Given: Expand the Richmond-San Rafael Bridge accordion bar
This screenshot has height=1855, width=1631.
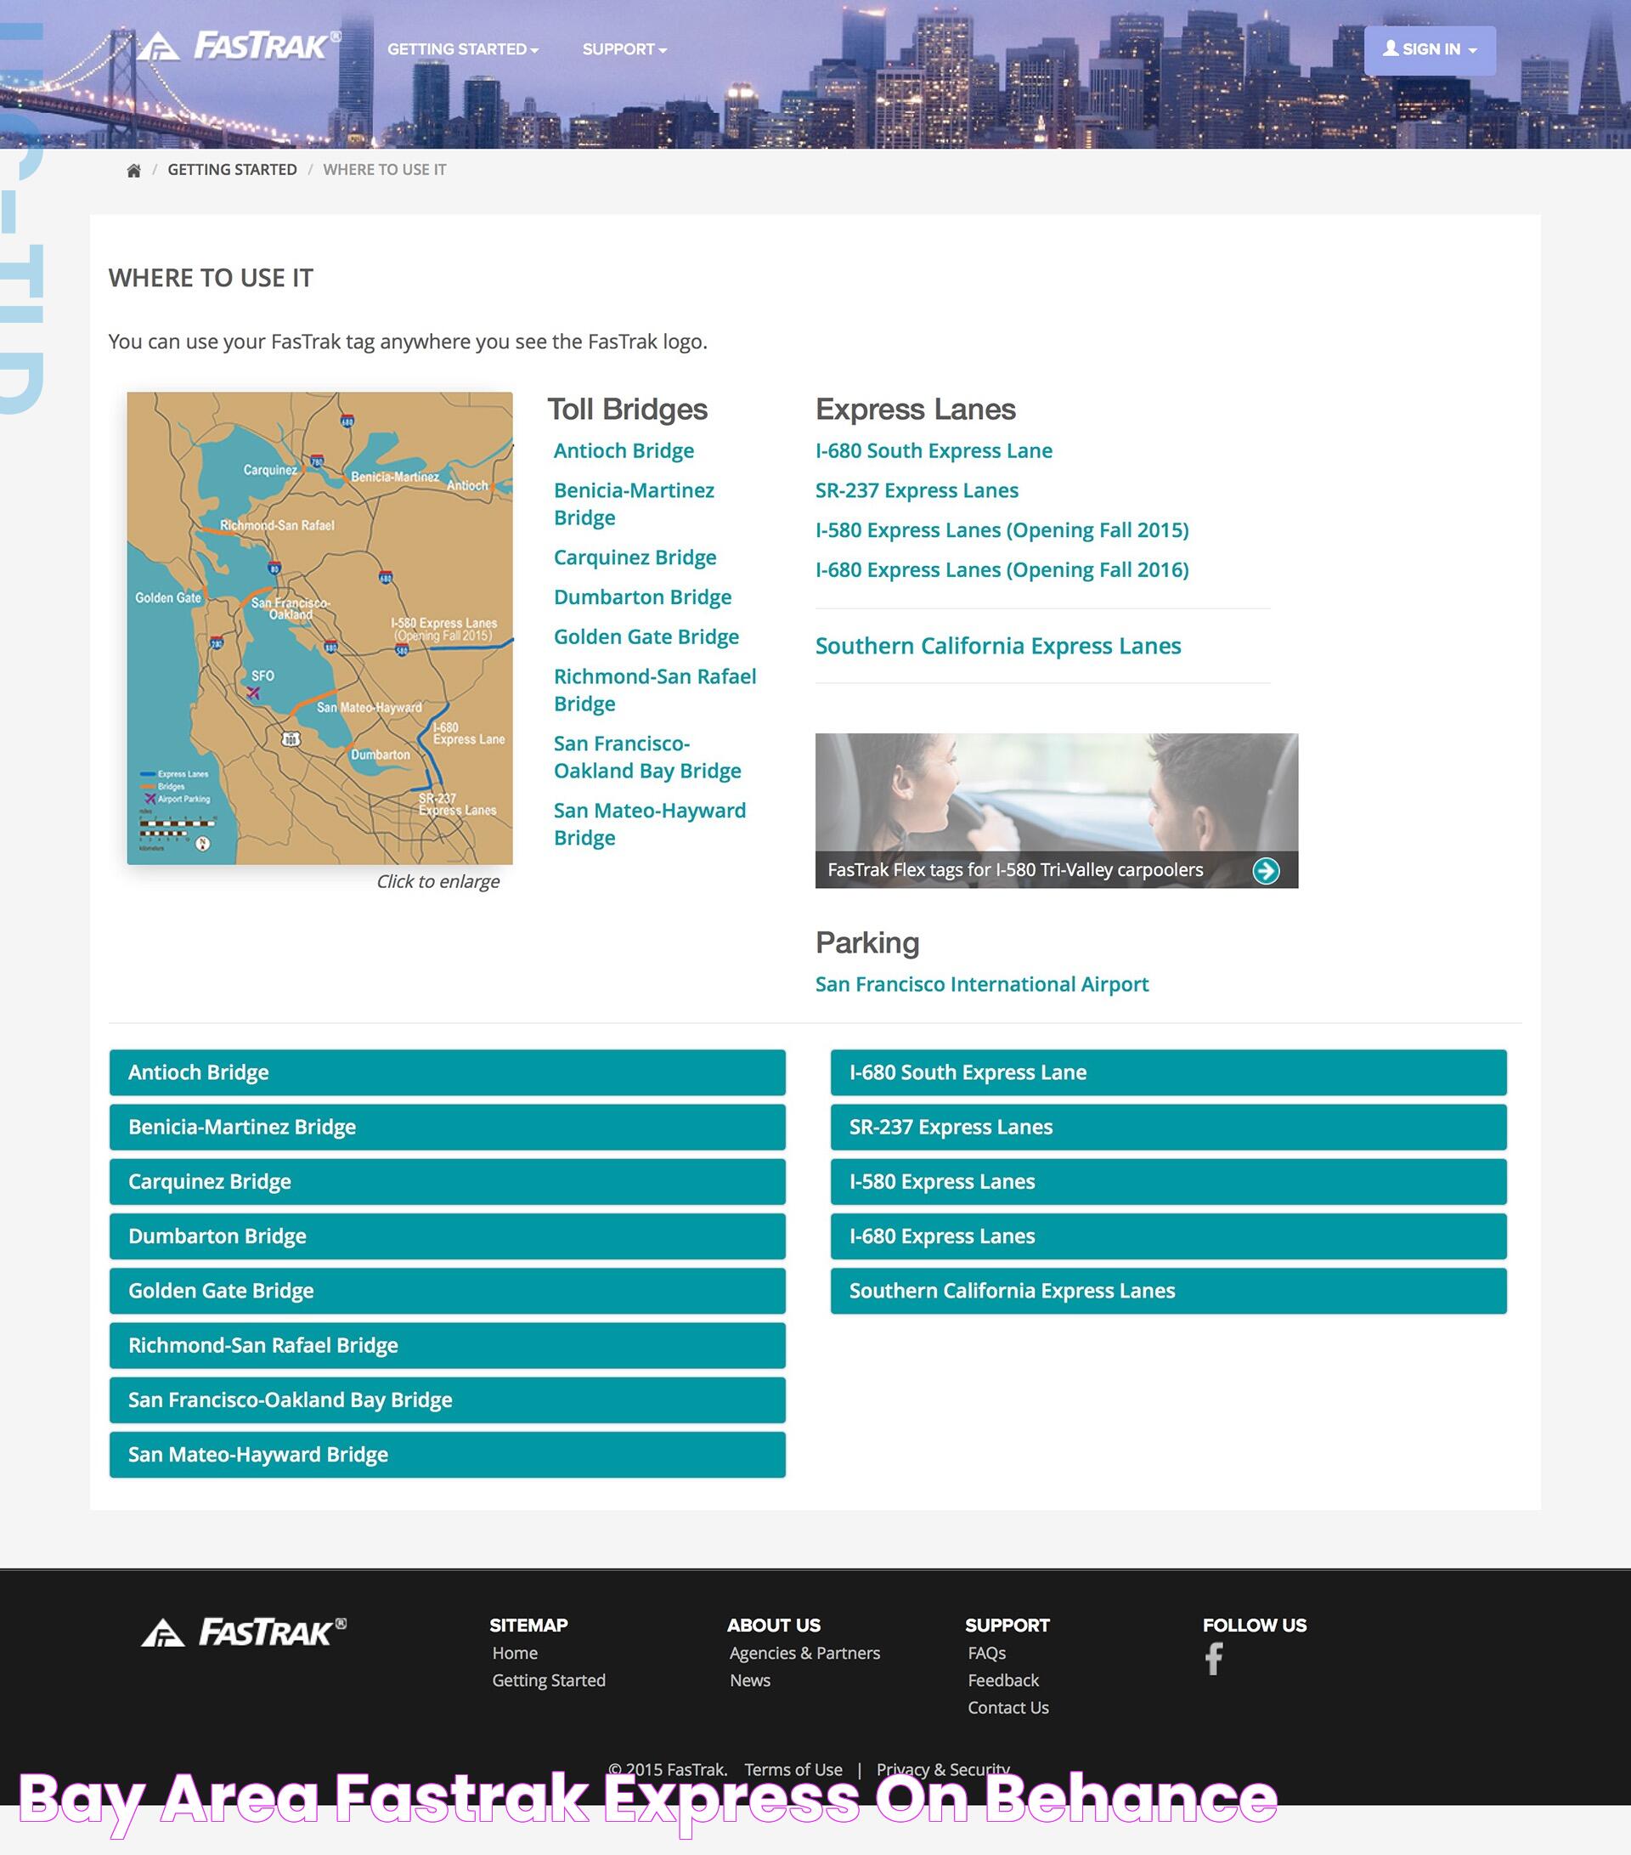Looking at the screenshot, I should click(x=447, y=1345).
